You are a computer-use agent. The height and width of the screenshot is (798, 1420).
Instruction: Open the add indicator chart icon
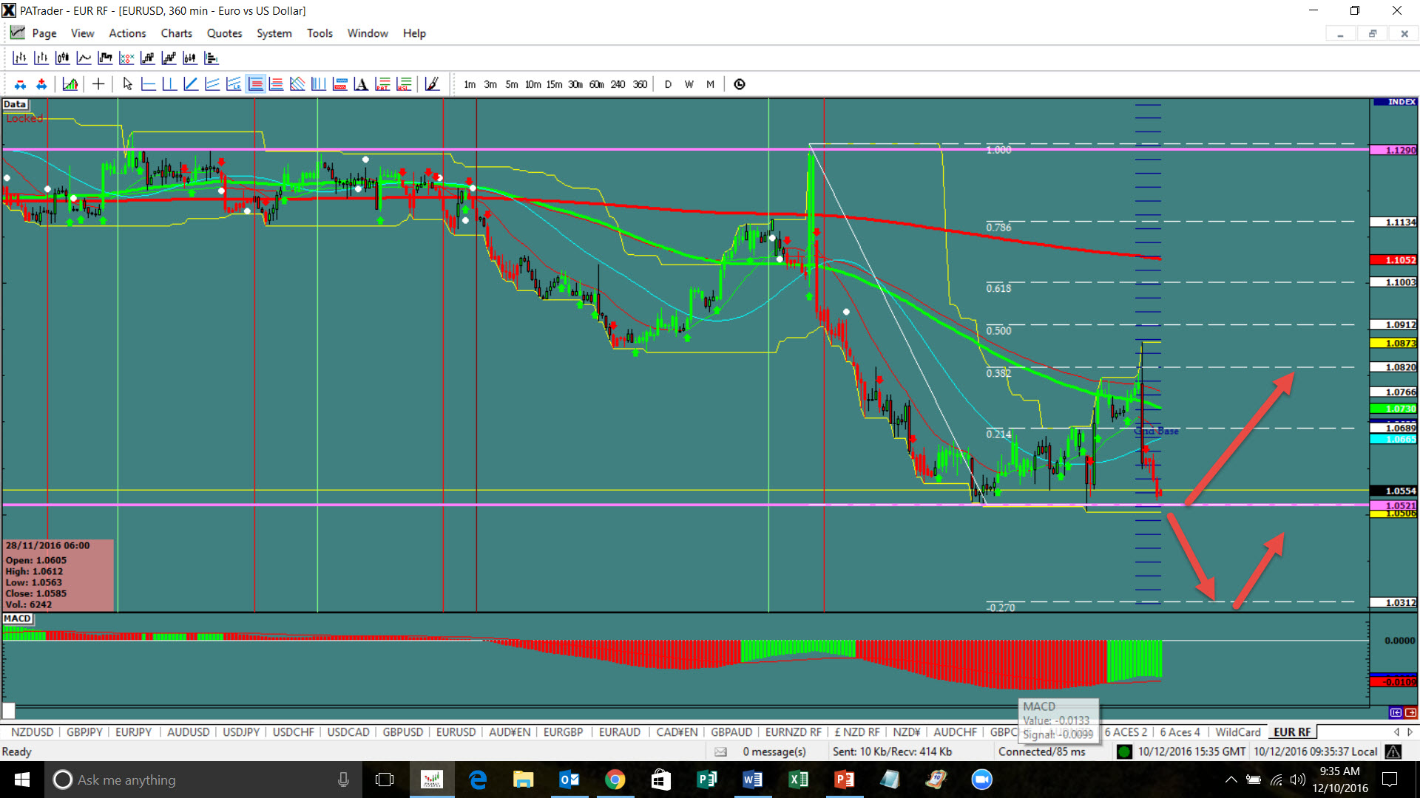70,84
